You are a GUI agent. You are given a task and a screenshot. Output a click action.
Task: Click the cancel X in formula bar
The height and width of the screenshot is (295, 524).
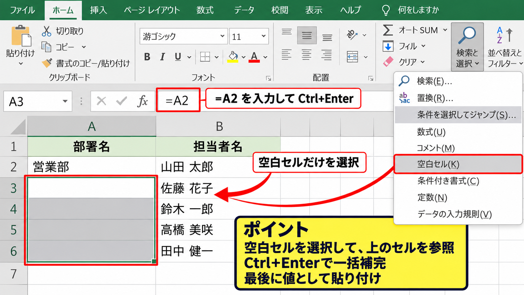(101, 101)
